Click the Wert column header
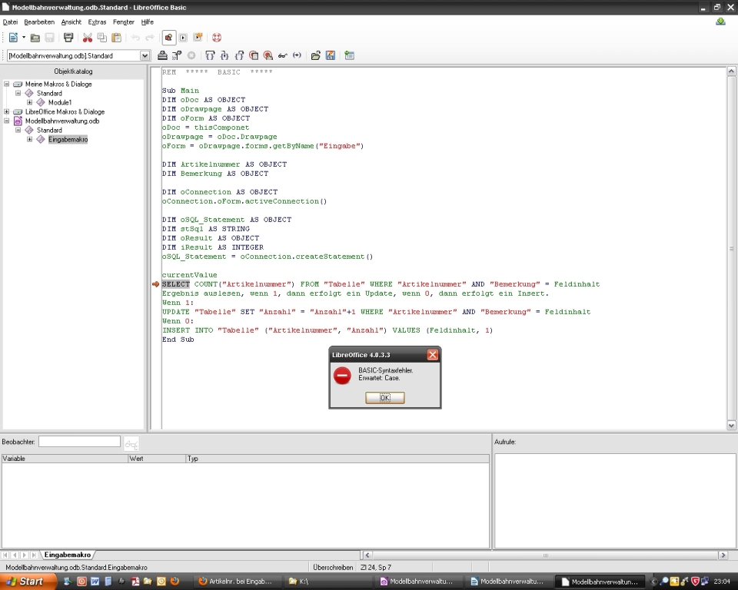Image resolution: width=738 pixels, height=590 pixels. click(x=157, y=459)
